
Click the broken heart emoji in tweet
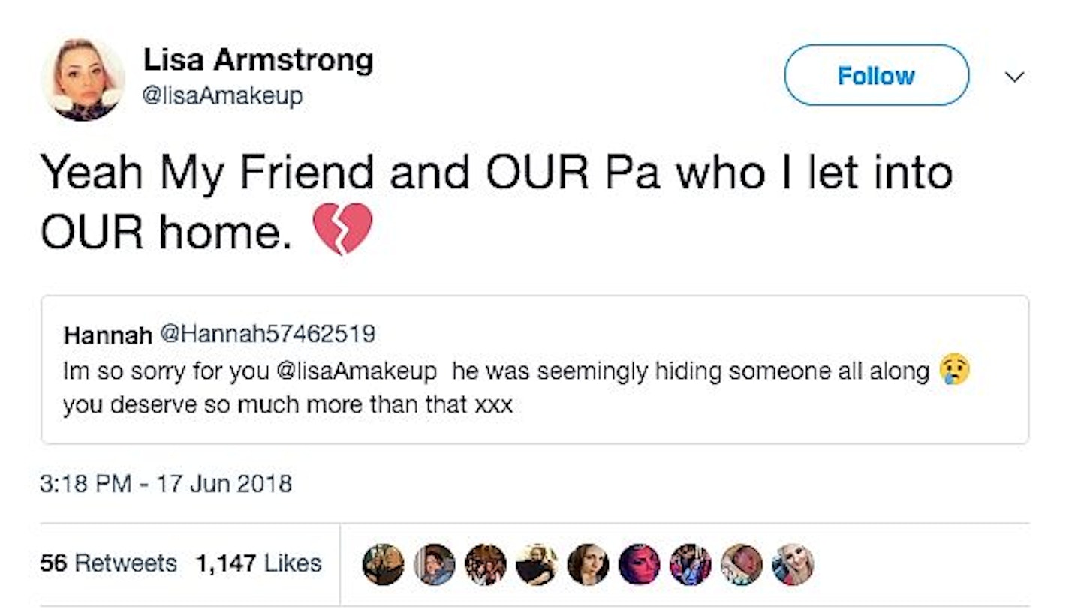tap(342, 227)
